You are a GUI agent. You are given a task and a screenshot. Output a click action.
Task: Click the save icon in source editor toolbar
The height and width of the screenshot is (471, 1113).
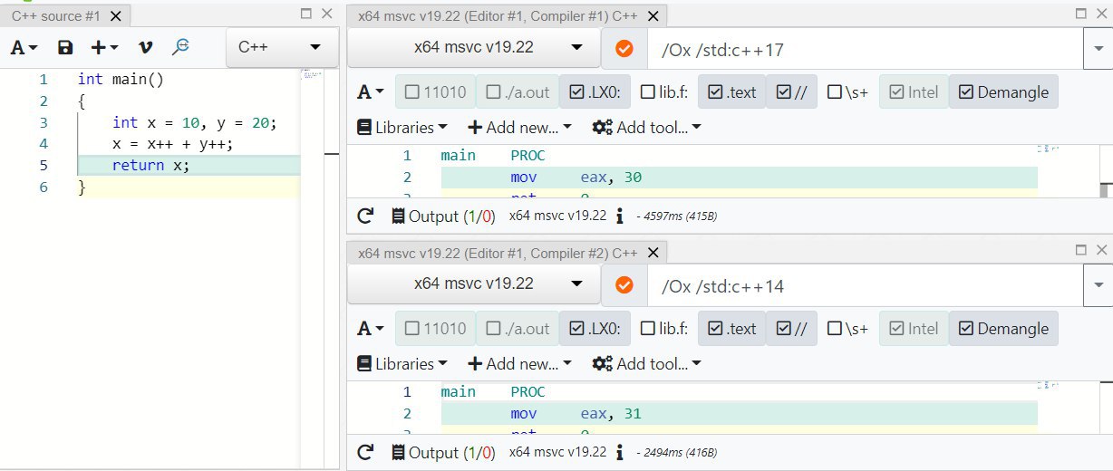point(65,48)
